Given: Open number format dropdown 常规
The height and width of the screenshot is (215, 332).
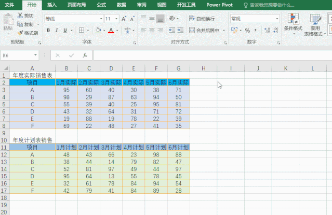Looking at the screenshot, I should pos(277,19).
